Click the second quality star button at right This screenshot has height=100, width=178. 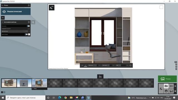coord(176,64)
